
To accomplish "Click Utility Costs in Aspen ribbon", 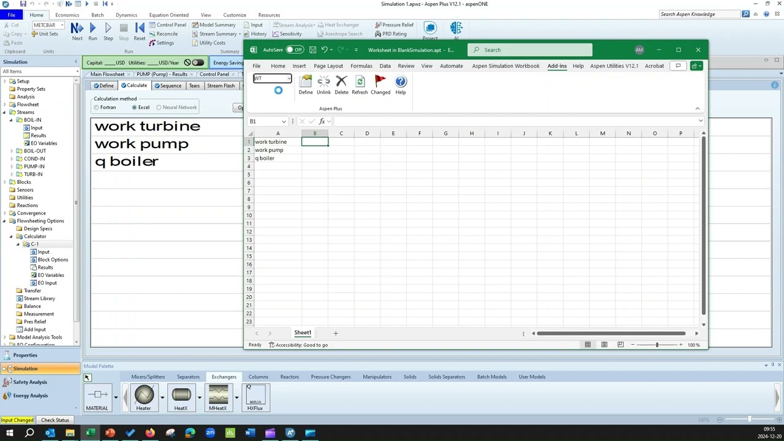I will point(209,43).
